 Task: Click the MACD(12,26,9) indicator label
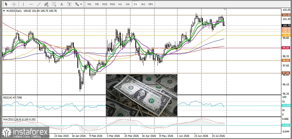(19, 119)
